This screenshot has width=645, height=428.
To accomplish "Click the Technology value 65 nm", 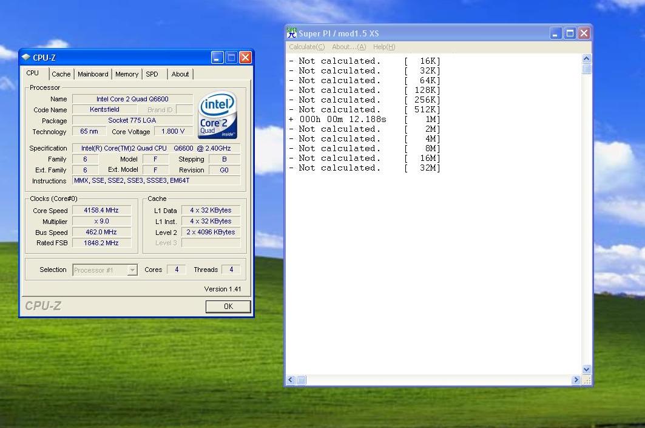I will 89,131.
